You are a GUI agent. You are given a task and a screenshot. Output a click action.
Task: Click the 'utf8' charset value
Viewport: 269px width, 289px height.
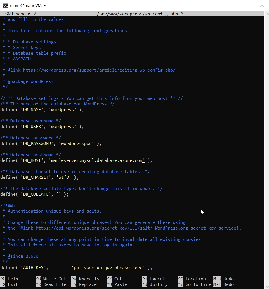click(64, 177)
